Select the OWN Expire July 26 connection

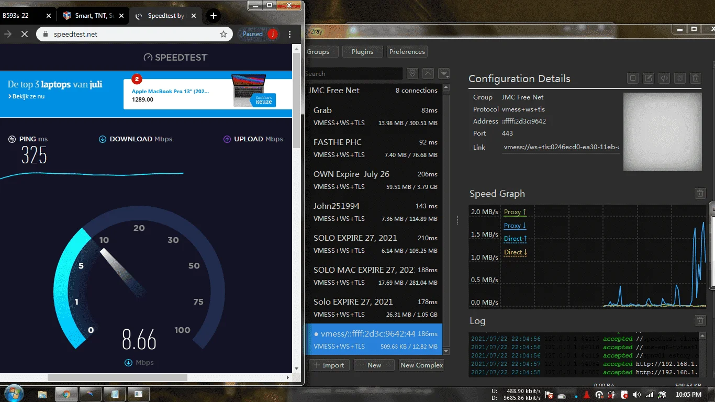374,180
